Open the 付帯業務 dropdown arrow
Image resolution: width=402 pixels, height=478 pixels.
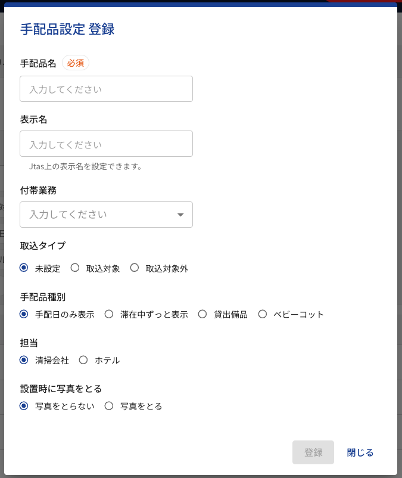point(180,215)
